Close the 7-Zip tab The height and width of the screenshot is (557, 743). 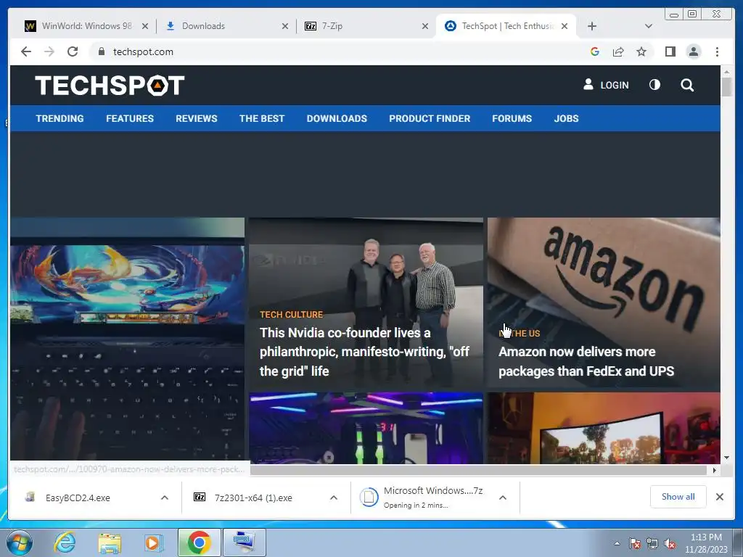pyautogui.click(x=425, y=26)
